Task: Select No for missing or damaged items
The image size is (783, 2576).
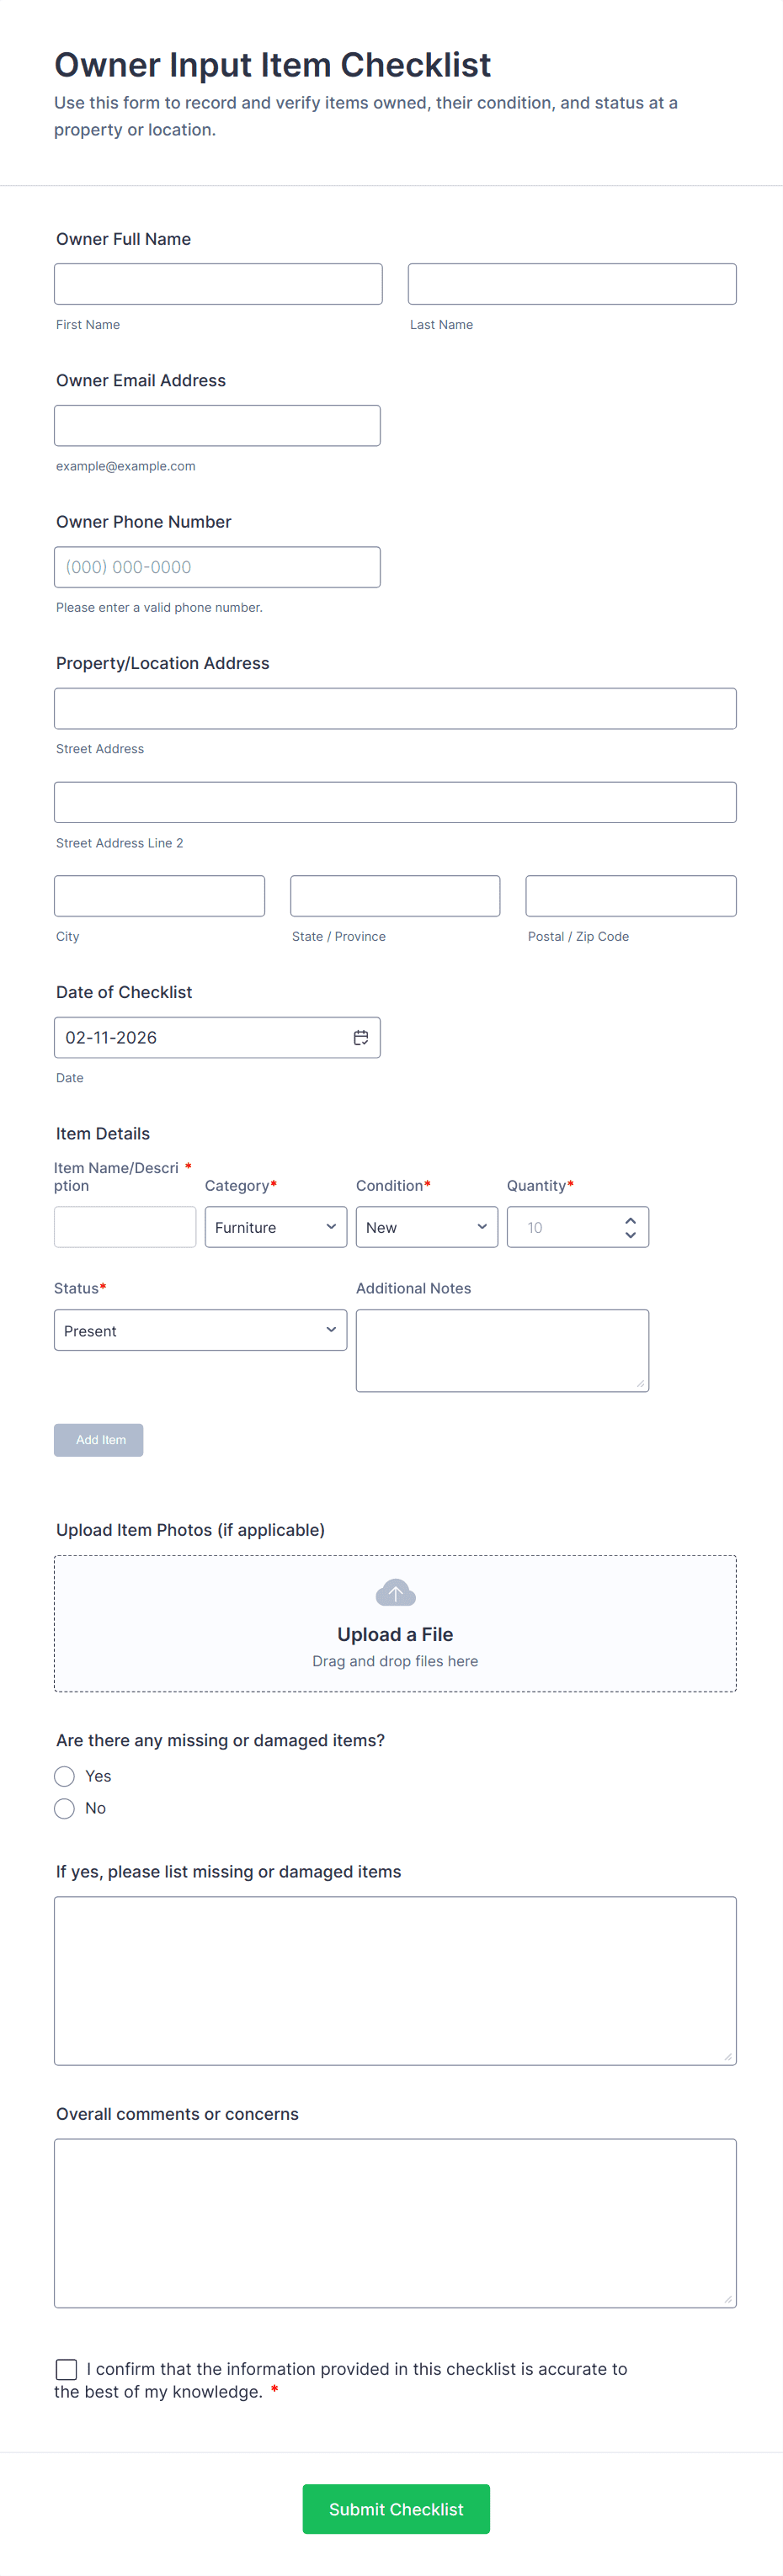Action: (65, 1808)
